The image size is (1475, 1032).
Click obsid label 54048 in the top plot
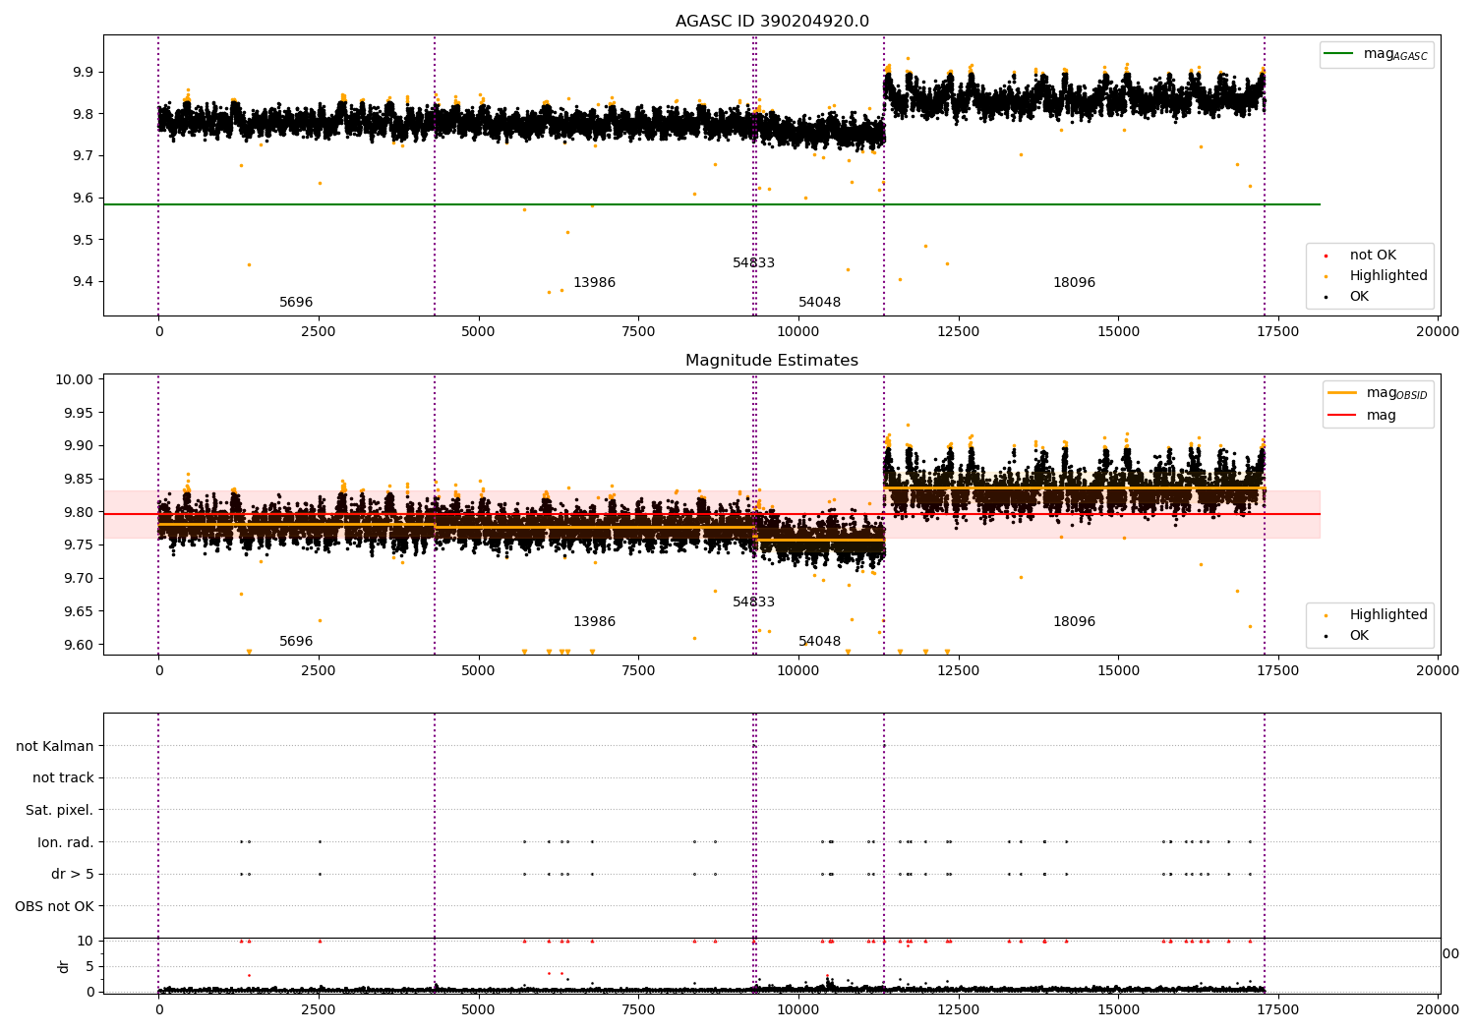819,303
